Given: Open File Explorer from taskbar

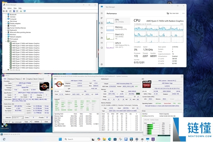Looking at the screenshot, I should pos(104,139).
